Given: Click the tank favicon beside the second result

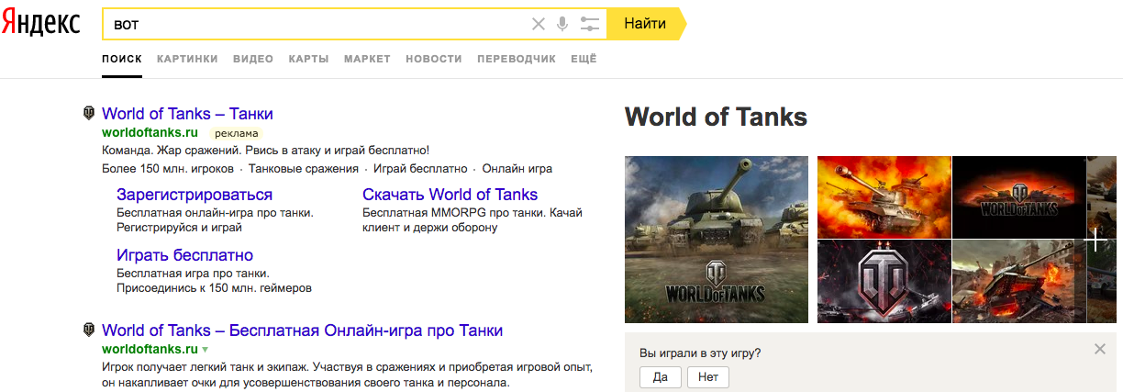Looking at the screenshot, I should coord(89,330).
